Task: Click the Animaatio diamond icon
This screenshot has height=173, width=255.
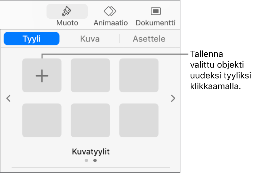Action: tap(110, 12)
